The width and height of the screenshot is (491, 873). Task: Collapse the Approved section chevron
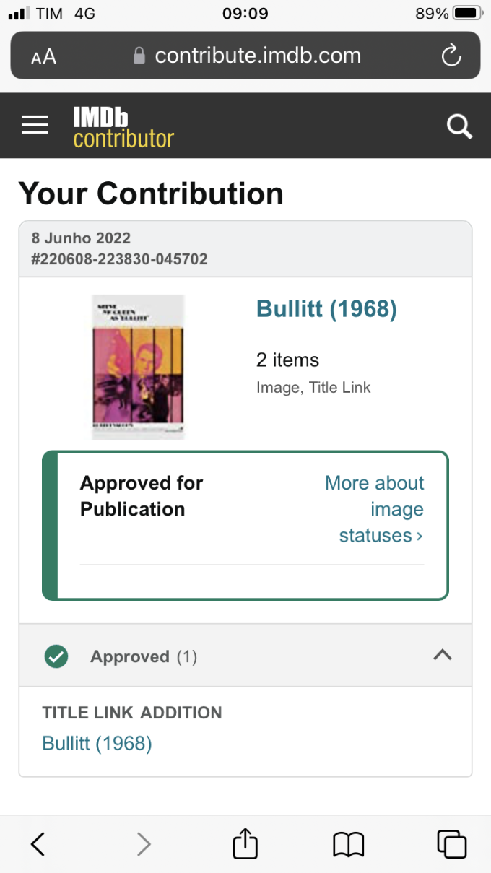(x=442, y=655)
